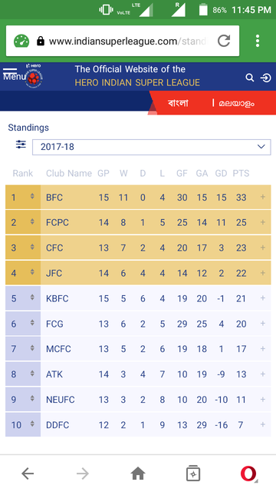Go back with the left arrow
This screenshot has width=276, height=492.
click(28, 474)
